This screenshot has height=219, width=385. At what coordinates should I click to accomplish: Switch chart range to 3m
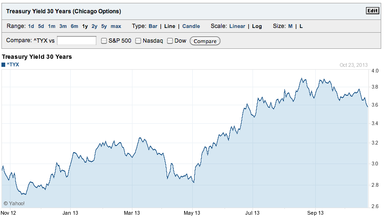pyautogui.click(x=63, y=26)
